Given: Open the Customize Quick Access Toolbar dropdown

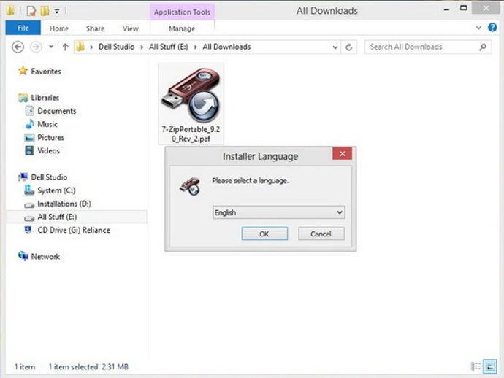Looking at the screenshot, I should 56,12.
